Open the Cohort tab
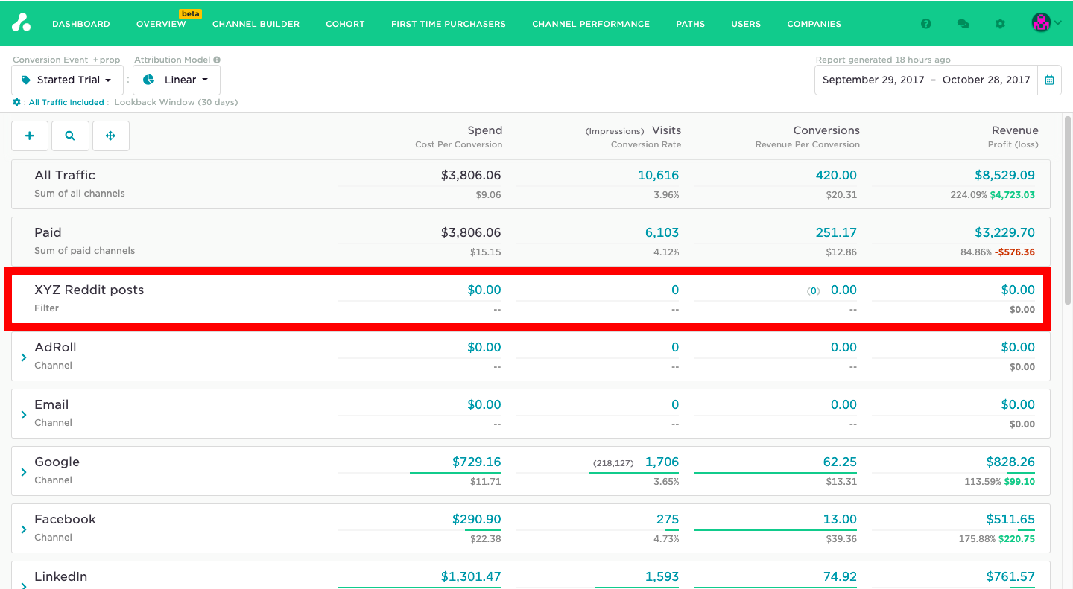 (x=345, y=24)
